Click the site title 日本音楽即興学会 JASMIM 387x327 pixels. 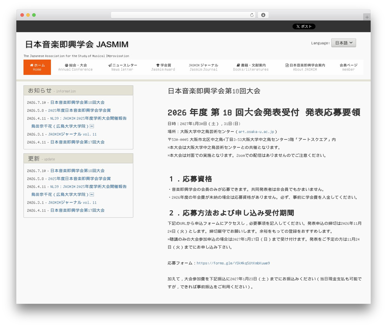click(x=77, y=44)
